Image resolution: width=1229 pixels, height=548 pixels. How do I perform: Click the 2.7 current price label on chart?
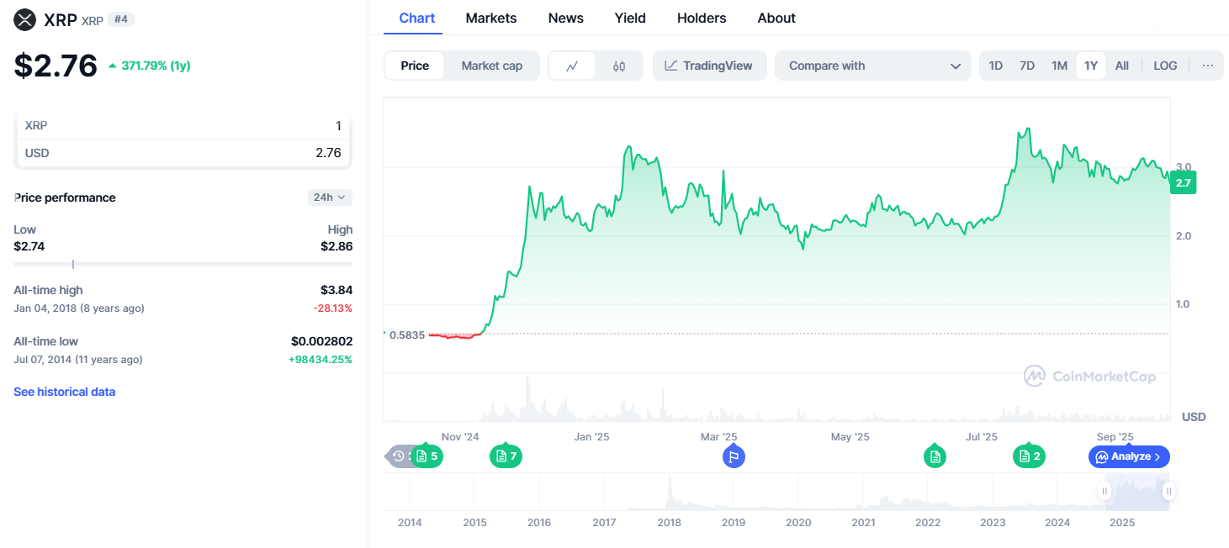point(1183,182)
